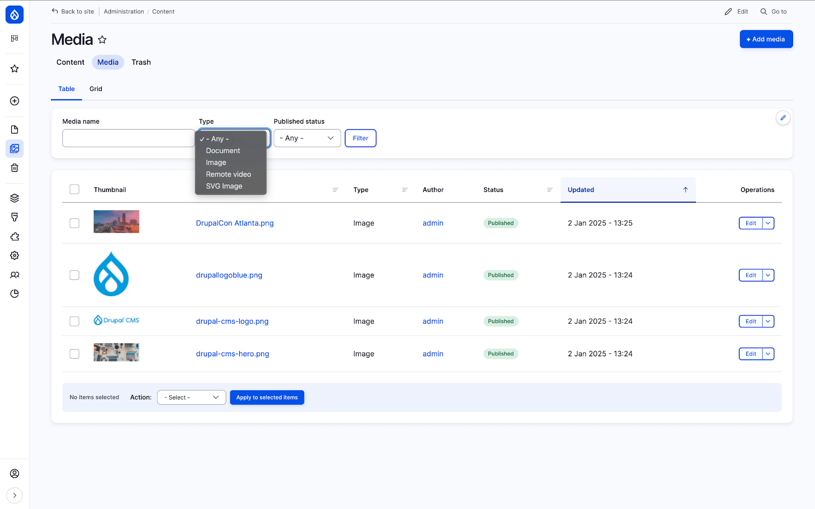
Task: Open the Structure layers icon in sidebar
Action: (14, 198)
